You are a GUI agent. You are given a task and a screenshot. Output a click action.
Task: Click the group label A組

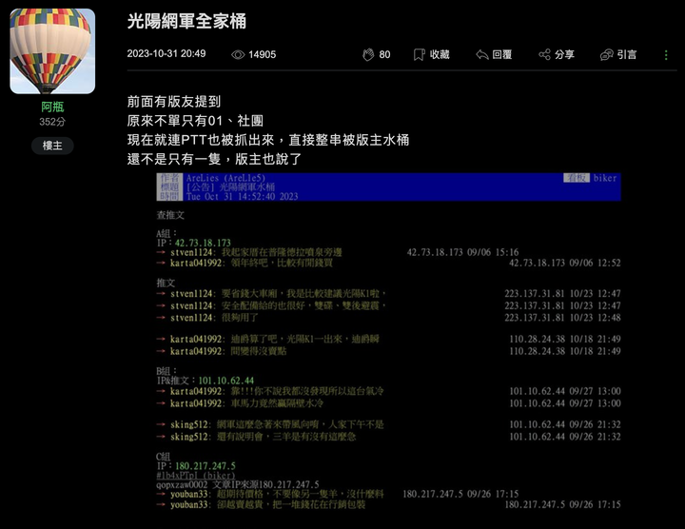tap(166, 234)
